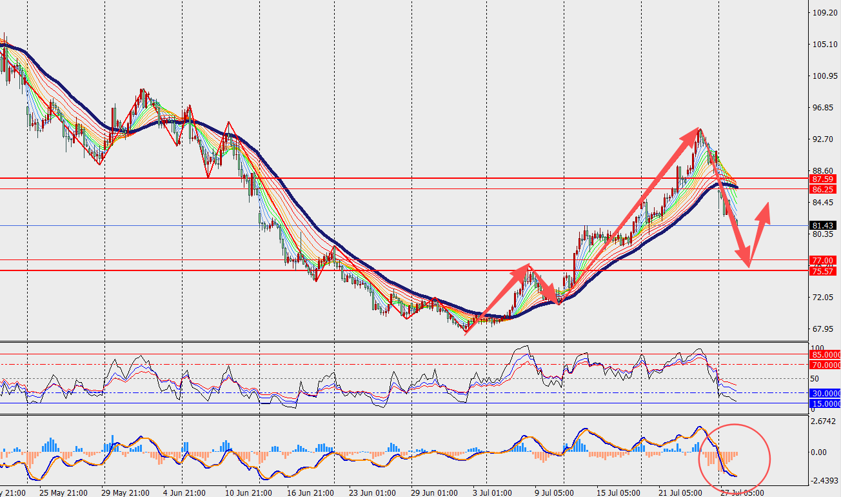Screen dimensions: 841x497
Task: Select the 29 May 21:00 time axis label
Action: coord(126,492)
